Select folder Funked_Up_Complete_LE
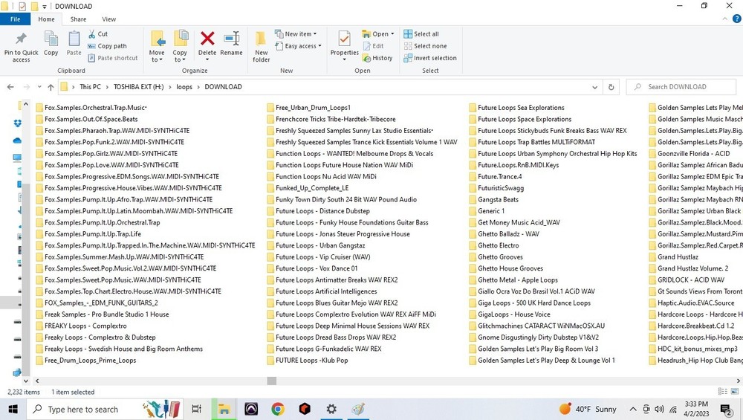Screen dimensions: 743x420 pyautogui.click(x=308, y=188)
